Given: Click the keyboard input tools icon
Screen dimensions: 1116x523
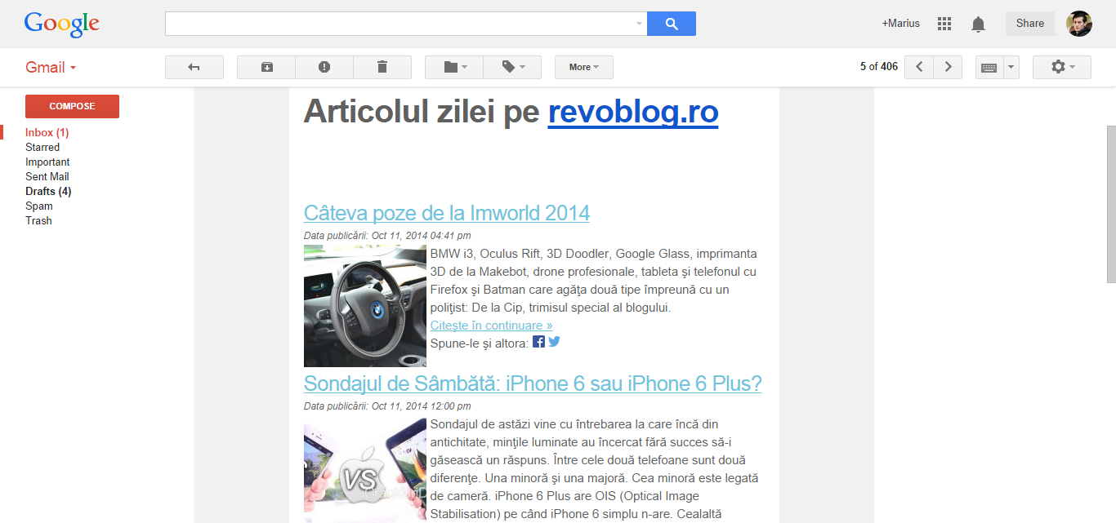Looking at the screenshot, I should pyautogui.click(x=989, y=67).
